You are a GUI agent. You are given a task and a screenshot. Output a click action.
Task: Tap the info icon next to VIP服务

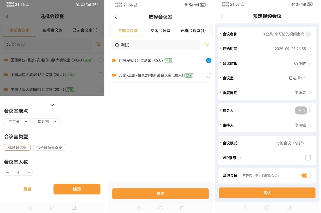coord(239,158)
